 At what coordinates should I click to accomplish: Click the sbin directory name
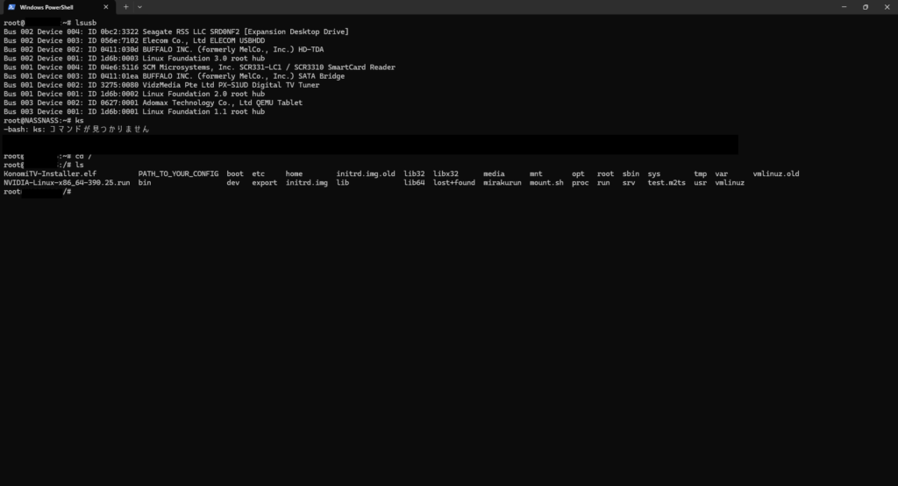(631, 173)
